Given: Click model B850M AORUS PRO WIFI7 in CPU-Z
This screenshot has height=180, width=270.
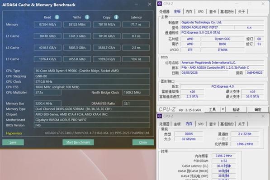Looking at the screenshot, I should tap(207, 27).
